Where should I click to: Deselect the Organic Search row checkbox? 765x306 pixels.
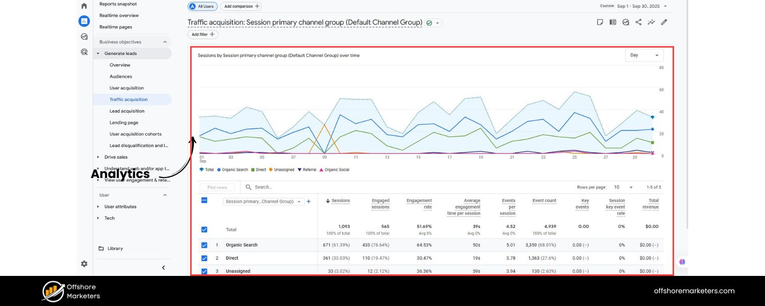pos(204,245)
